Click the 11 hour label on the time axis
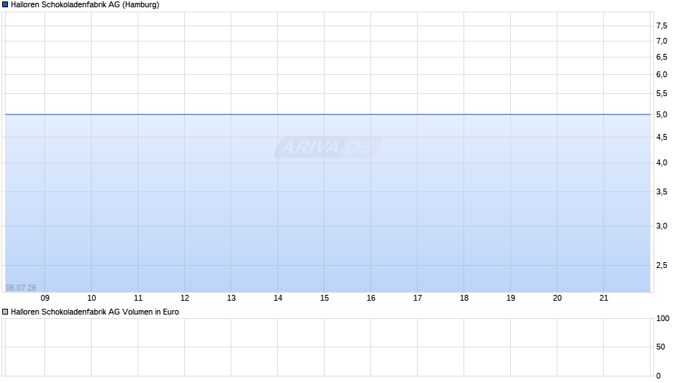Screen dimensions: 684x383 click(x=138, y=298)
